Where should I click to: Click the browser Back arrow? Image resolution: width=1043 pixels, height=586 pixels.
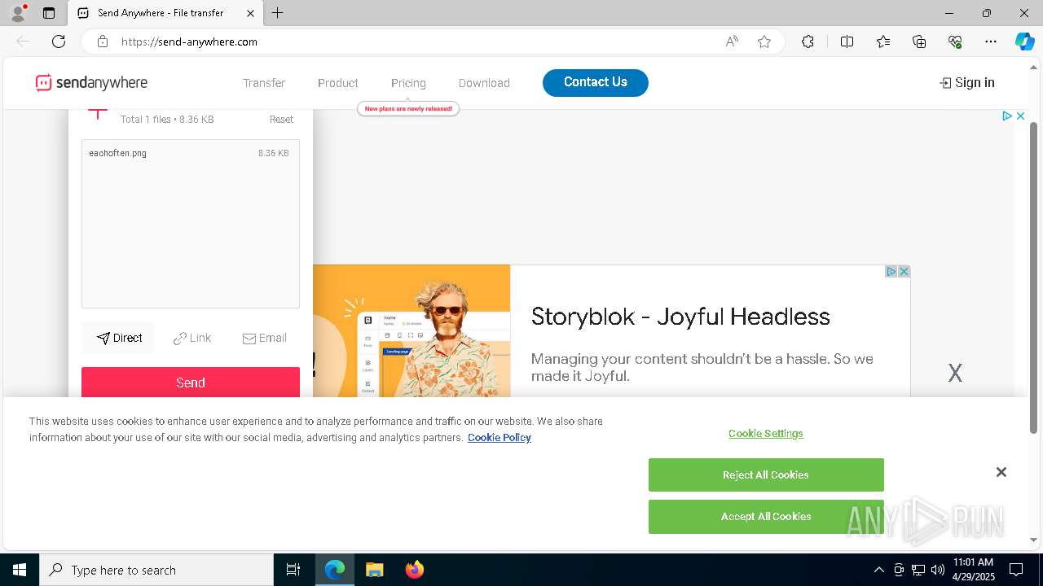23,42
